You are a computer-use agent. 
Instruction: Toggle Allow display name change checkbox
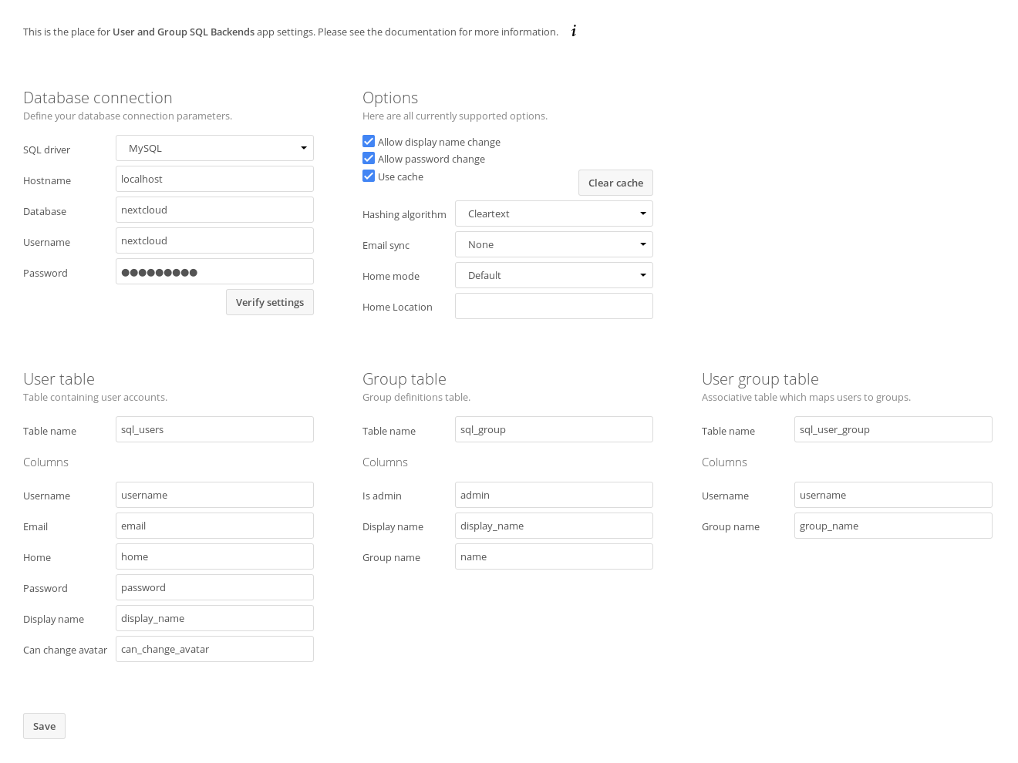click(x=369, y=142)
